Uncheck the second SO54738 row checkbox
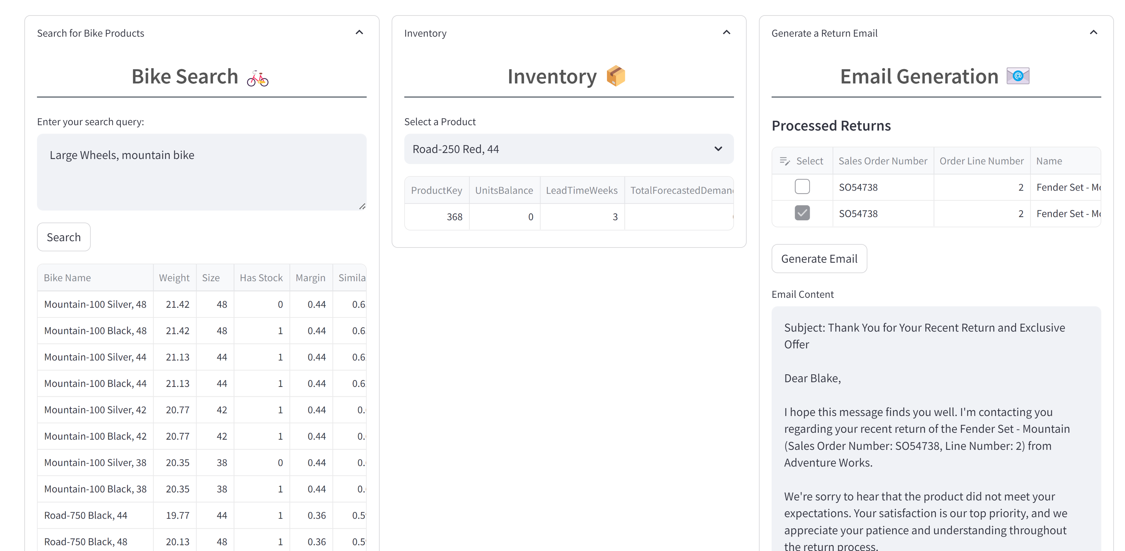1125x551 pixels. pyautogui.click(x=802, y=213)
